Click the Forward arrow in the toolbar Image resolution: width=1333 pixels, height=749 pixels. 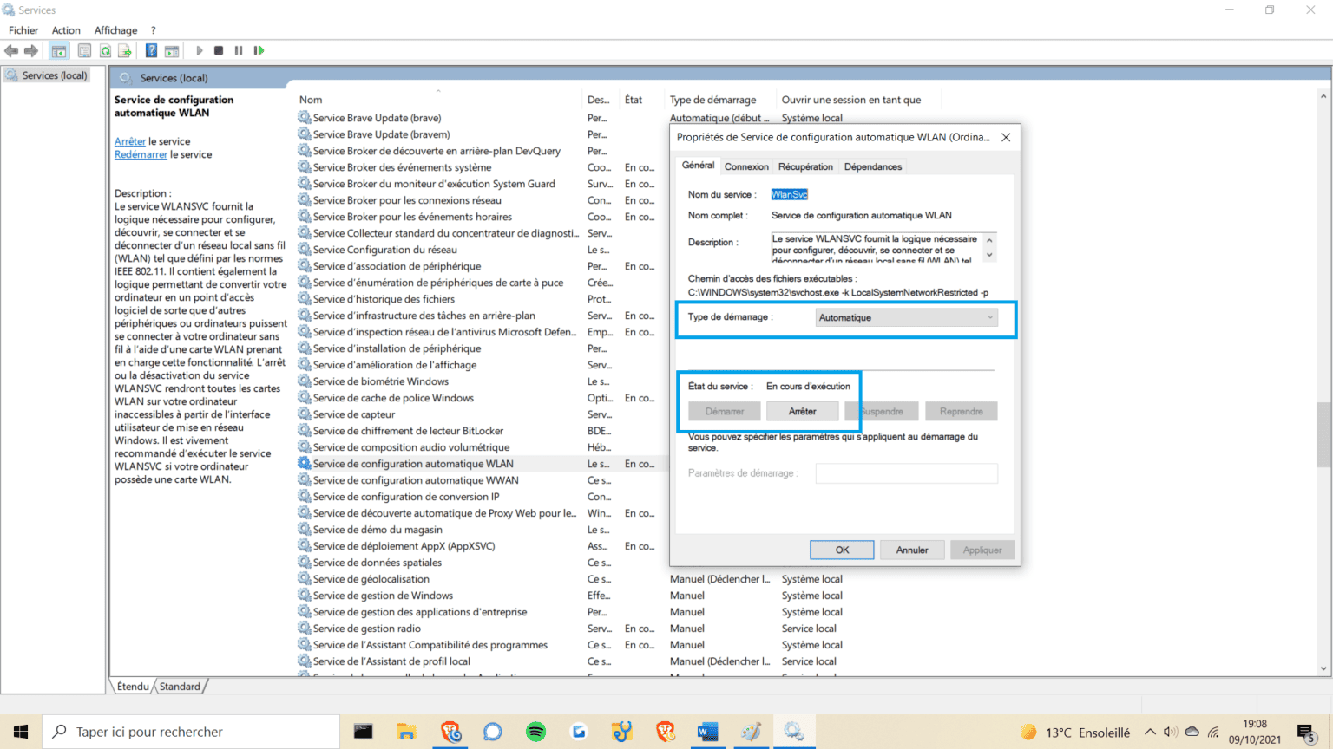coord(31,51)
